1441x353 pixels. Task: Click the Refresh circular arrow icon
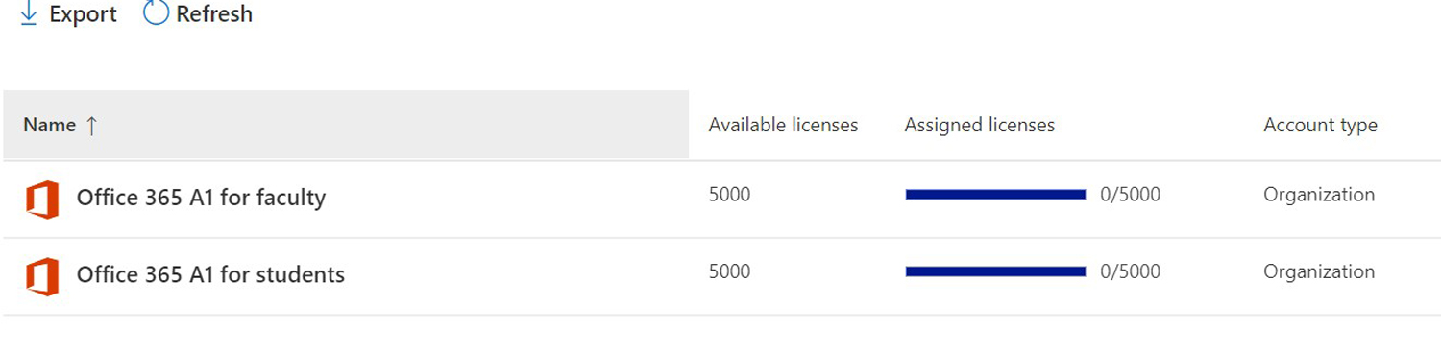pos(156,13)
